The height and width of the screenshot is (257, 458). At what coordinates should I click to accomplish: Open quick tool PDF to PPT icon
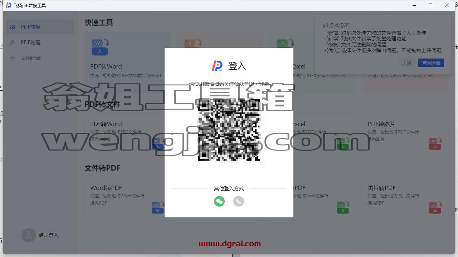coord(193,44)
